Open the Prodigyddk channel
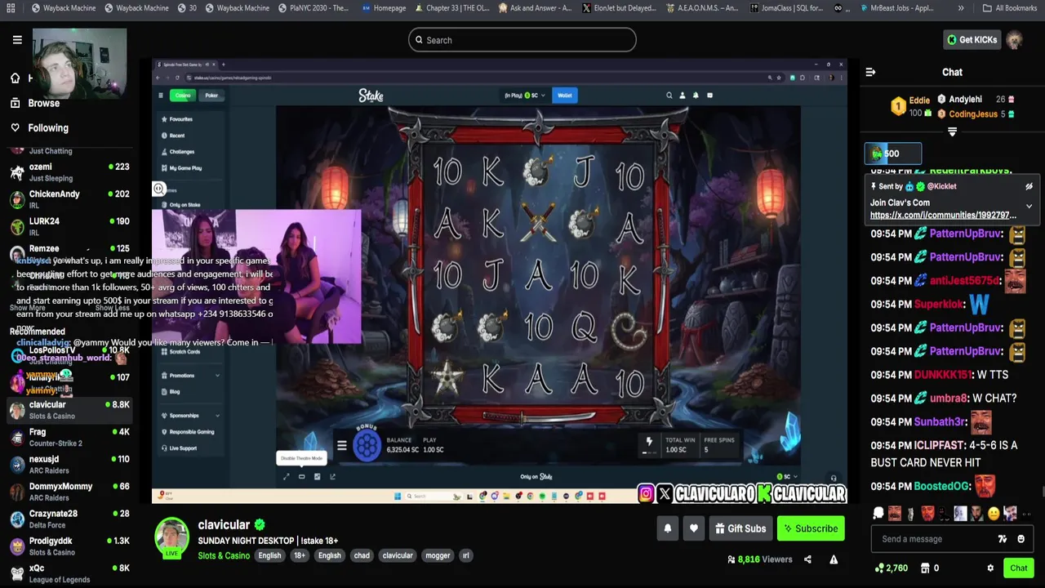This screenshot has width=1045, height=588. 69,546
